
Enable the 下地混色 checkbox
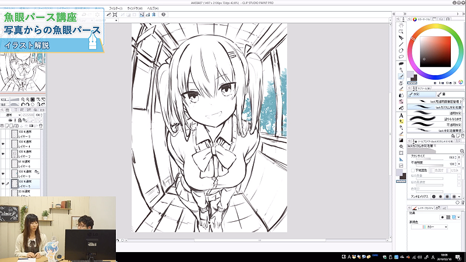click(412, 171)
